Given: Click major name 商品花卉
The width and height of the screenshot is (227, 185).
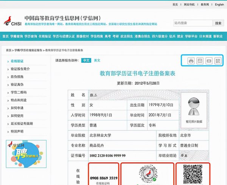Looking at the screenshot, I should tap(97, 145).
